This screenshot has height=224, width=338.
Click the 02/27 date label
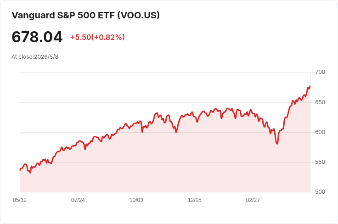pyautogui.click(x=253, y=200)
